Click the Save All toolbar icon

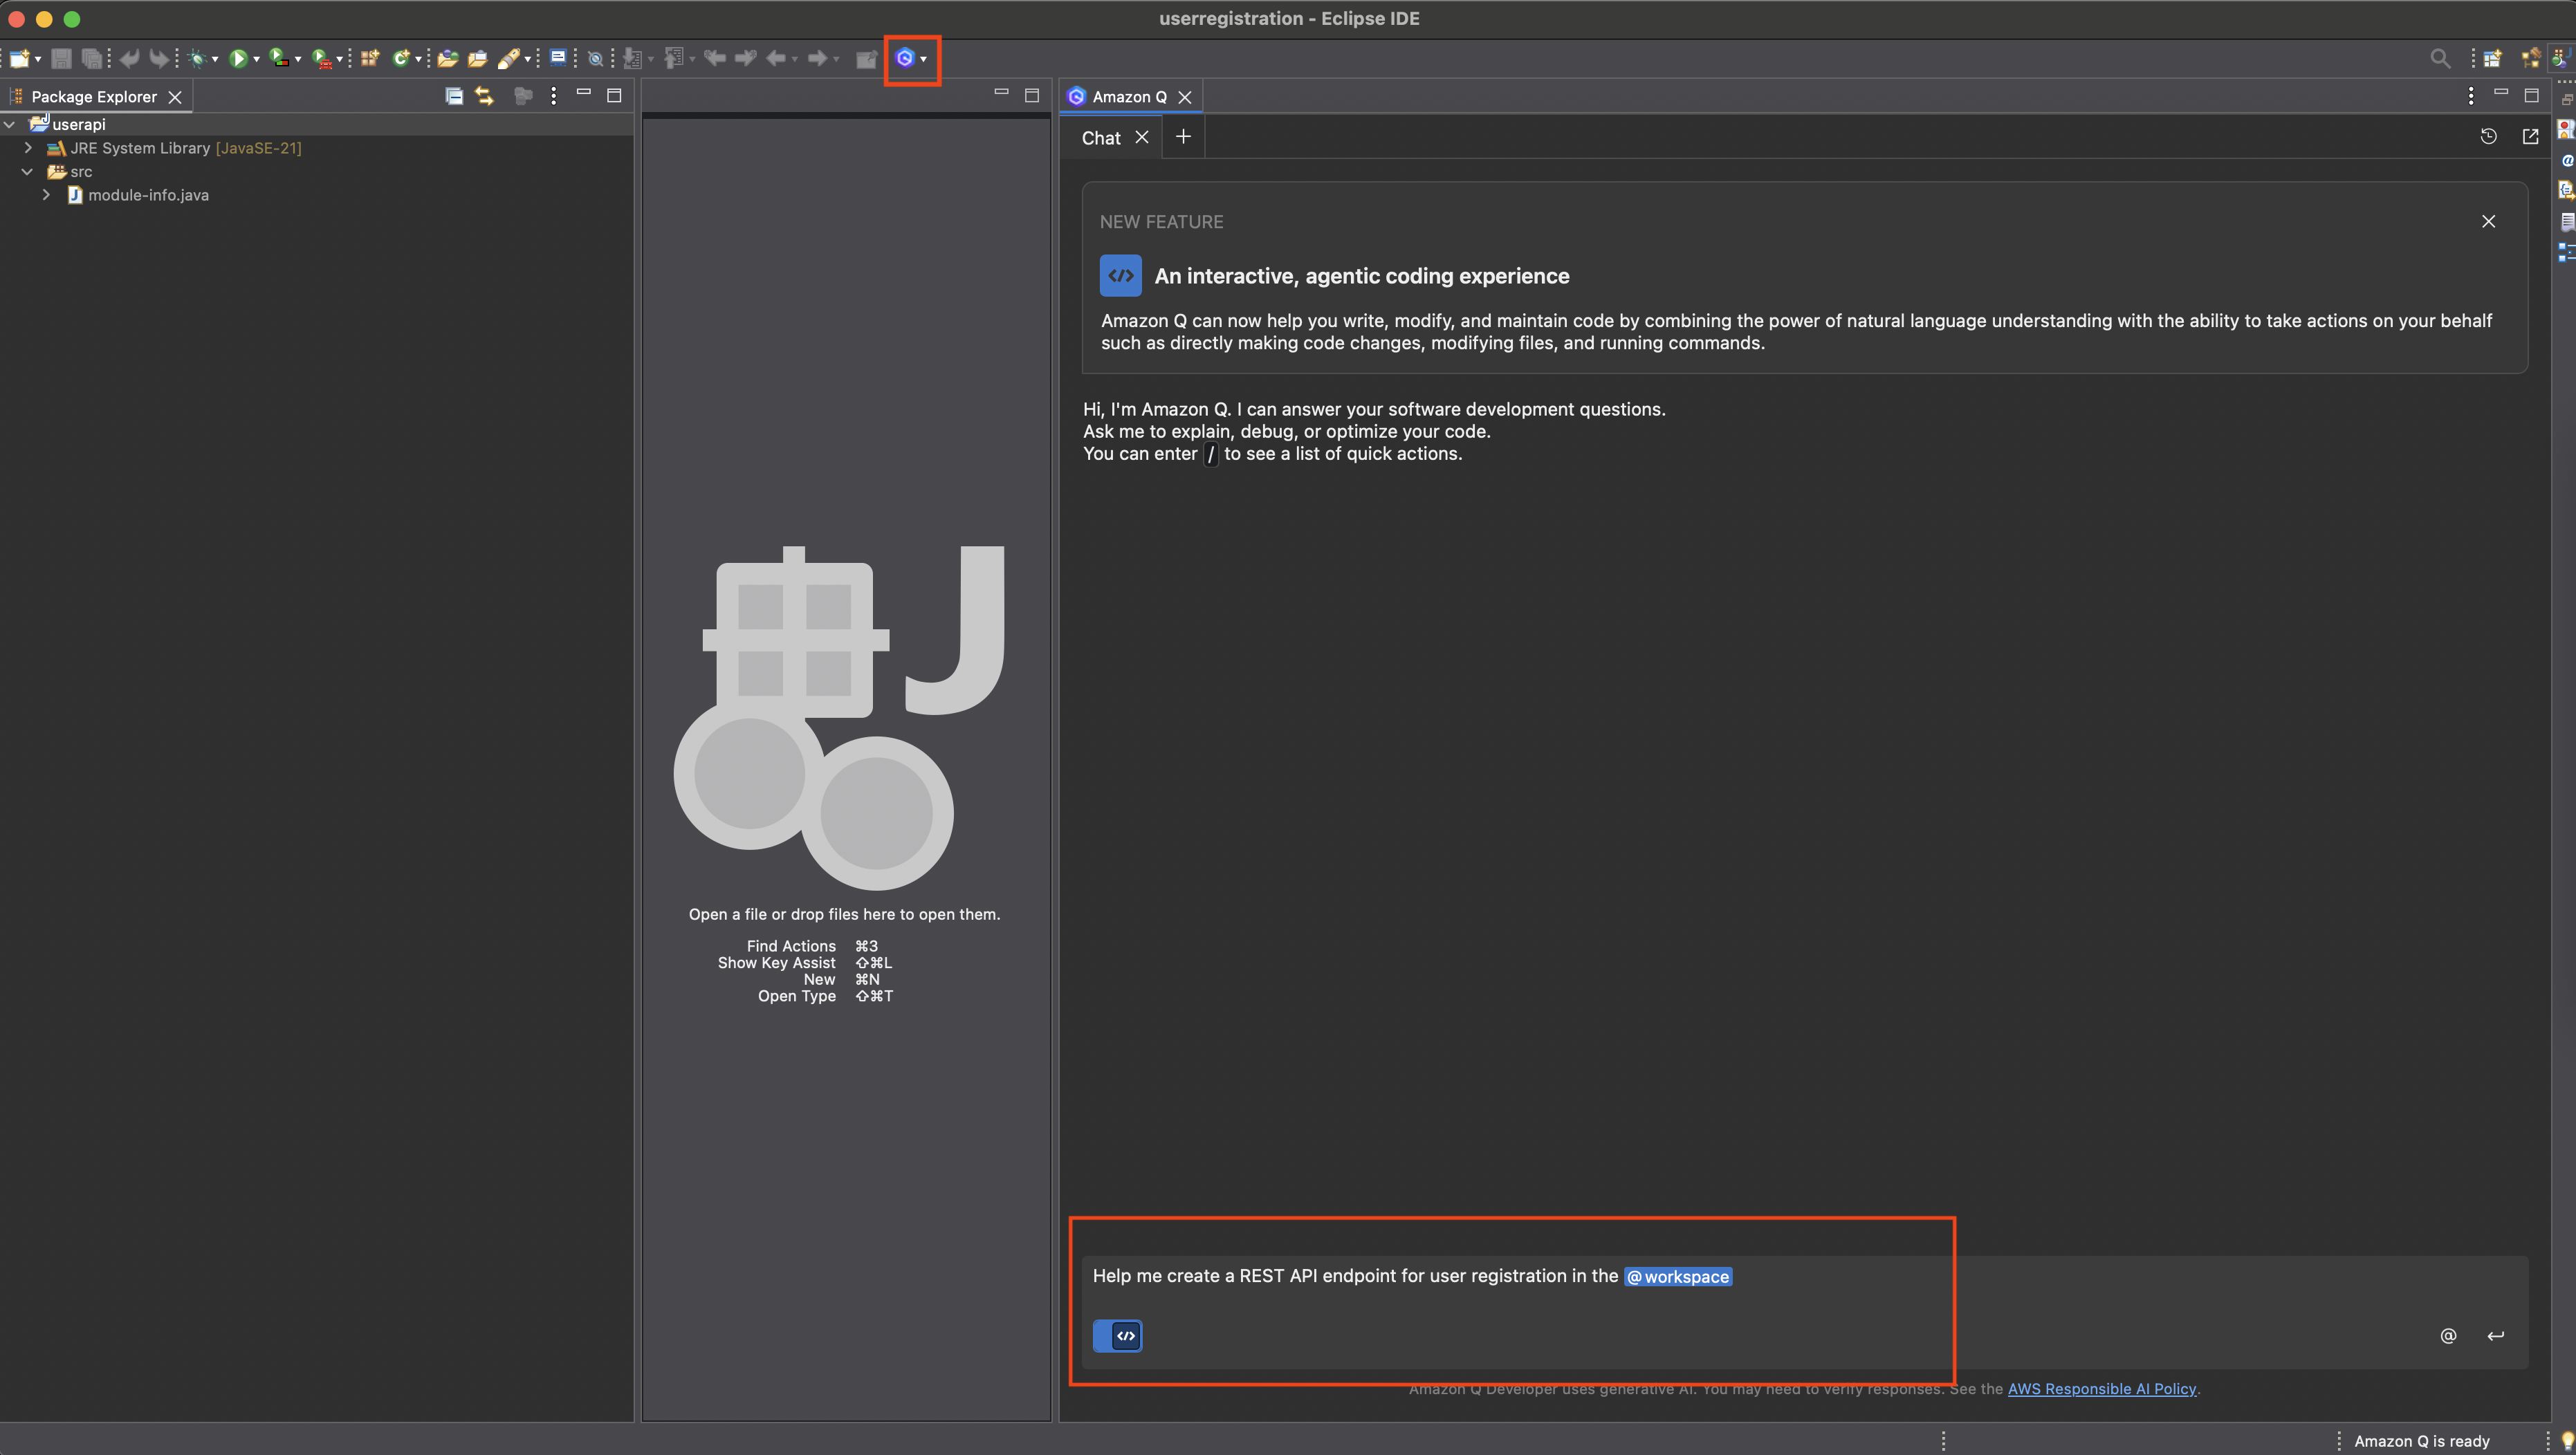92,58
